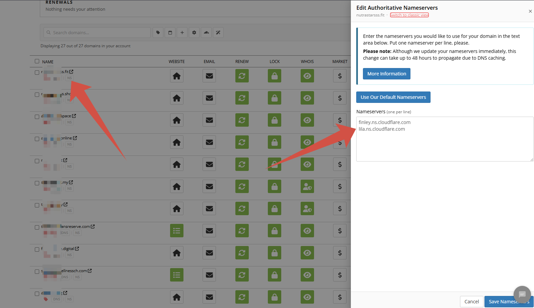Image resolution: width=534 pixels, height=308 pixels.
Task: Click the lock icon in the .digital row
Action: 275,253
